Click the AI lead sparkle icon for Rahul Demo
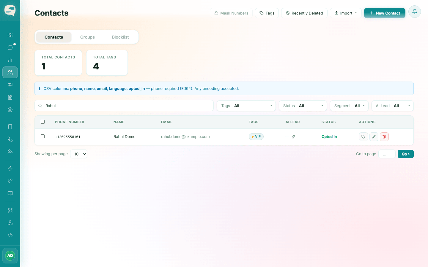The height and width of the screenshot is (267, 428). pyautogui.click(x=293, y=137)
